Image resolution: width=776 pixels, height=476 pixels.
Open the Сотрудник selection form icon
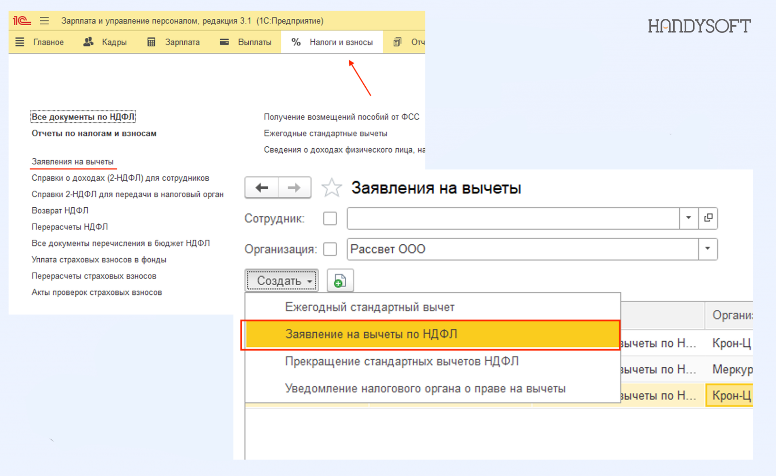pyautogui.click(x=708, y=218)
